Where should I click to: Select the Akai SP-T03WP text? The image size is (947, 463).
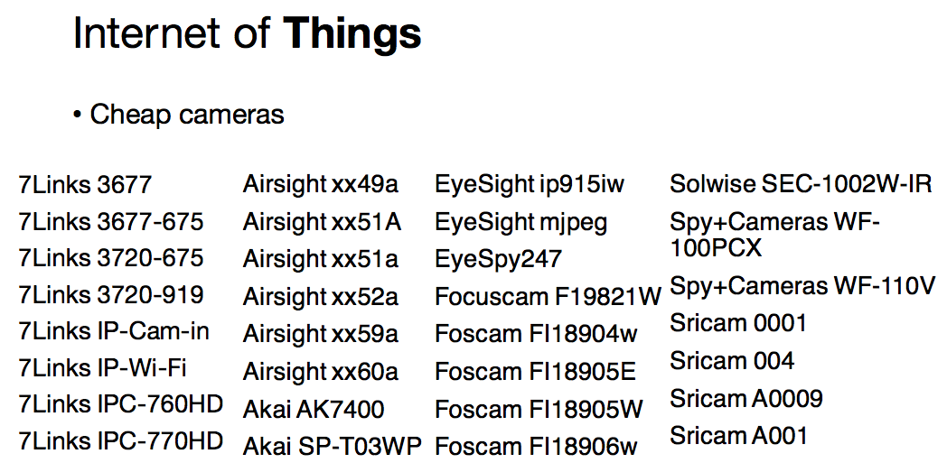(x=333, y=448)
